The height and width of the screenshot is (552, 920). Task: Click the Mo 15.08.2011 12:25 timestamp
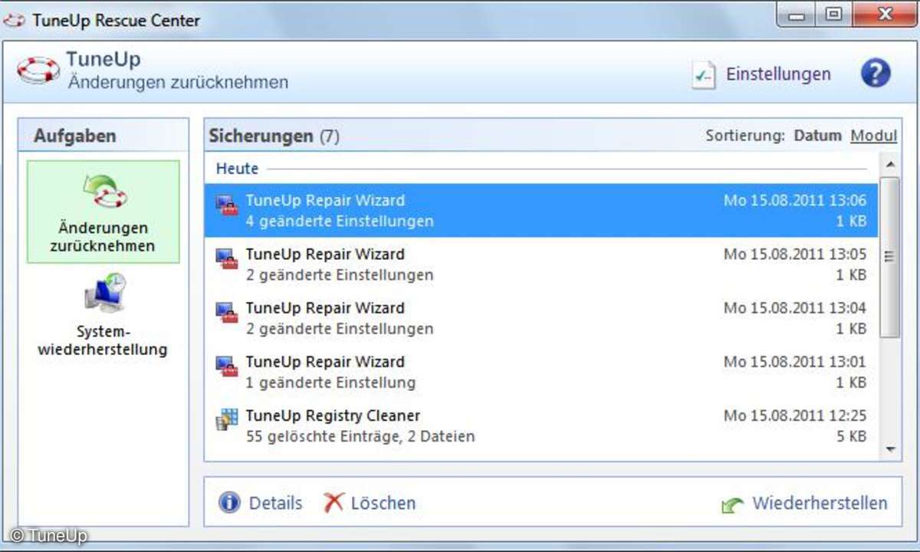click(x=795, y=416)
